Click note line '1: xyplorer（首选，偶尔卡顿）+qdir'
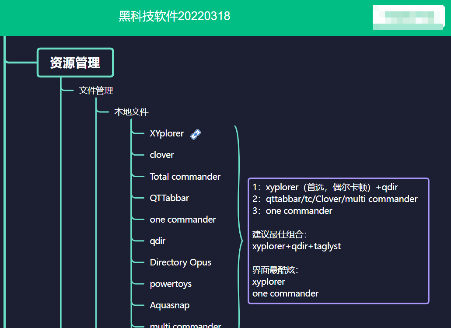 pos(325,187)
